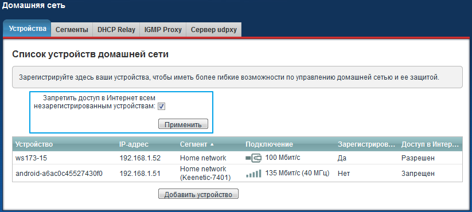Uncheck the block unregistered devices checkbox
472x212 pixels.
pos(162,106)
